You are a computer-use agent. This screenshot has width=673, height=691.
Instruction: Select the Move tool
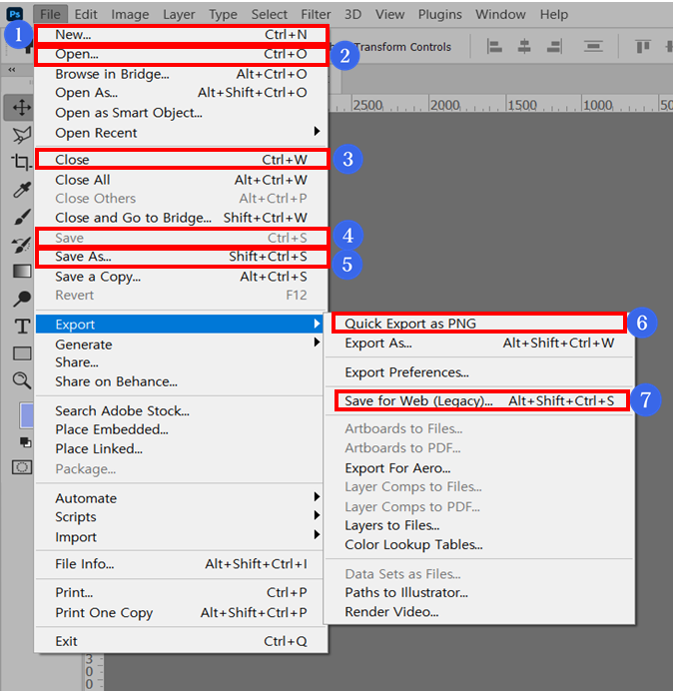click(21, 107)
